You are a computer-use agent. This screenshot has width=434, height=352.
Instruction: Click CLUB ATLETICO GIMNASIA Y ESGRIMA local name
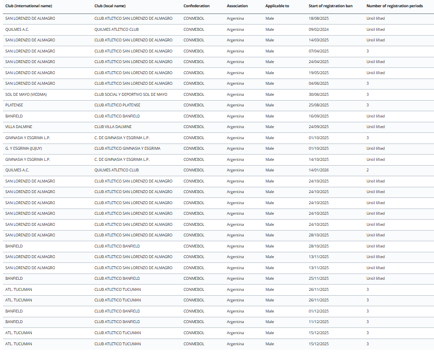(127, 148)
